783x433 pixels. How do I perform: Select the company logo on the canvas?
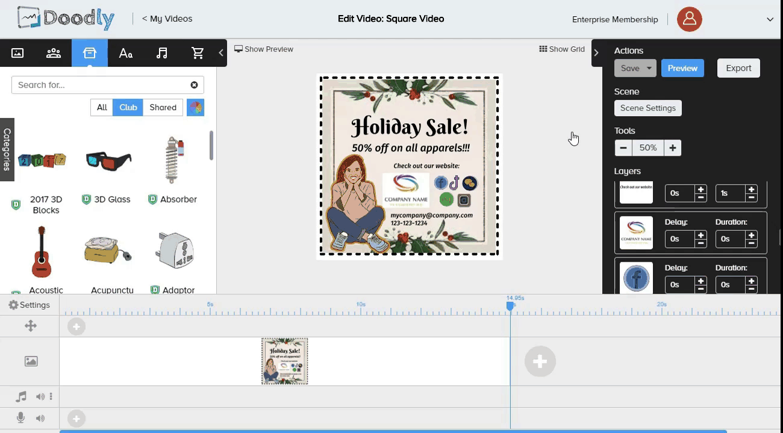tap(406, 190)
